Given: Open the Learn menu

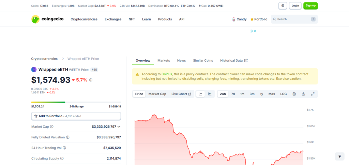Looking at the screenshot, I should (147, 19).
